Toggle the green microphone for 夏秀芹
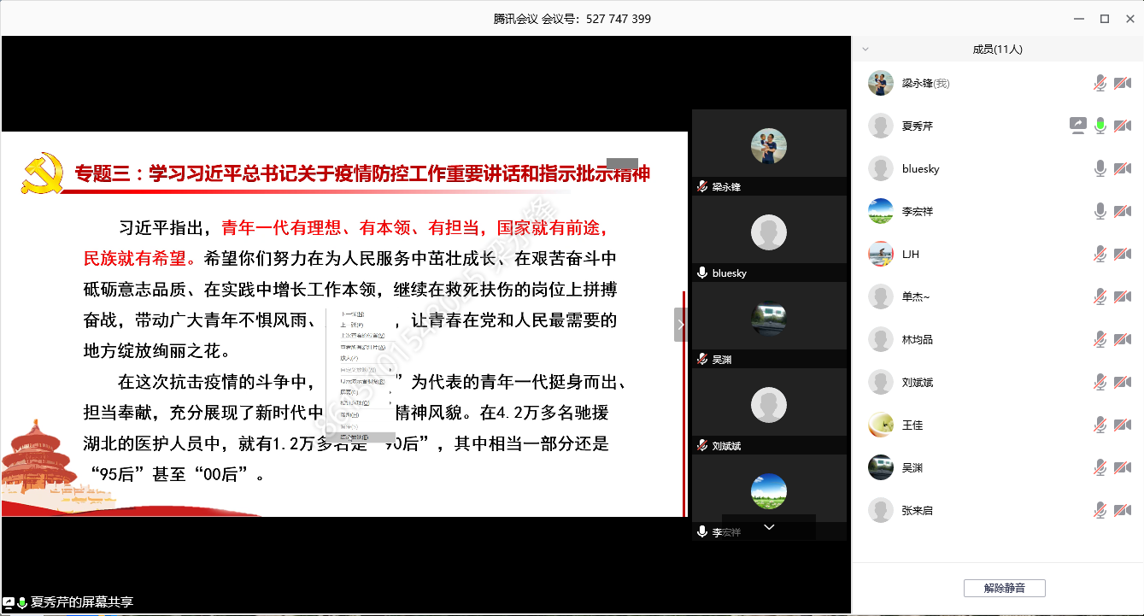 tap(1100, 126)
